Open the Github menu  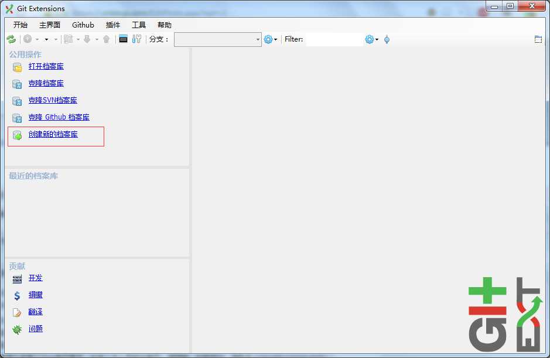click(83, 25)
